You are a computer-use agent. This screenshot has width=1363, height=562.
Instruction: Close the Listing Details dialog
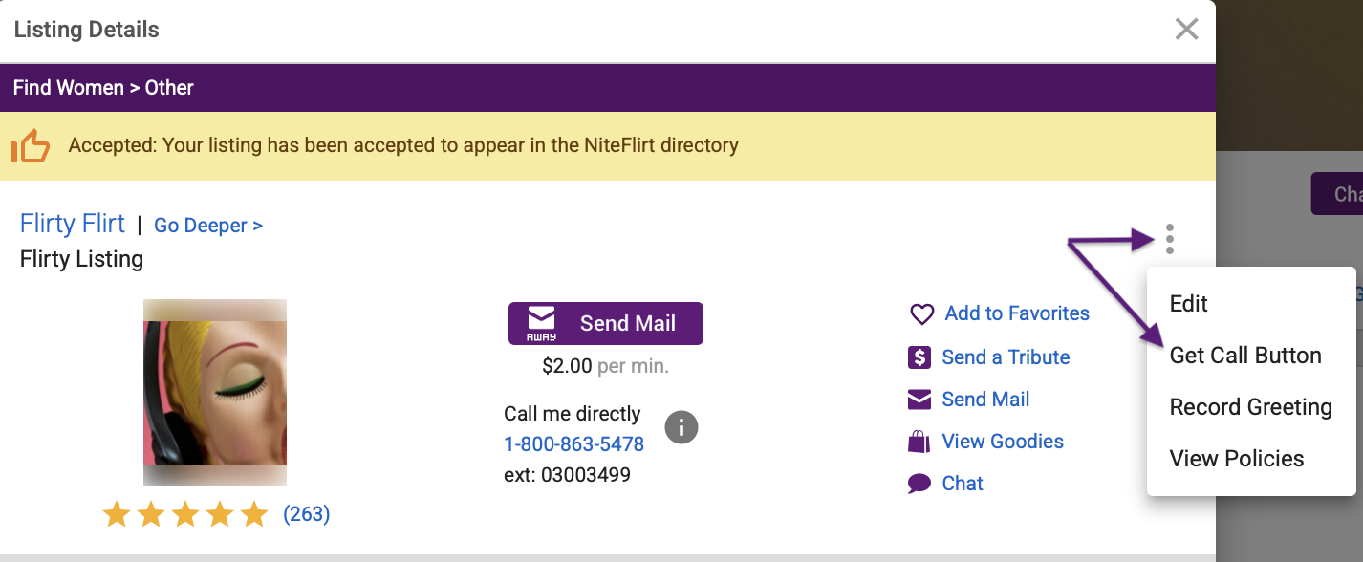pos(1186,30)
